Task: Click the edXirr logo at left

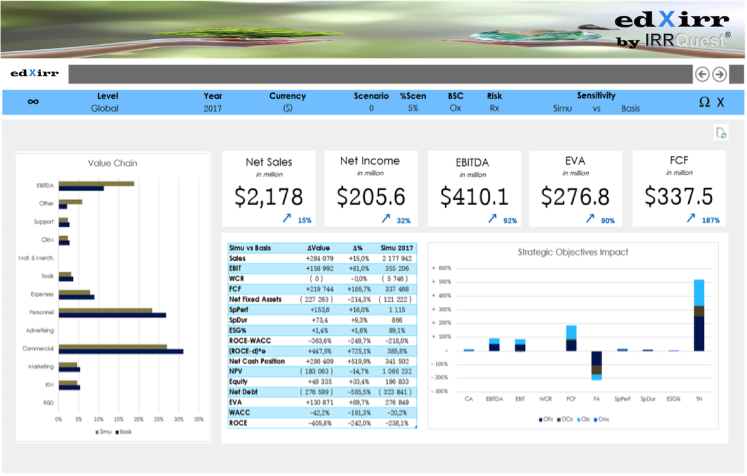Action: [x=34, y=73]
